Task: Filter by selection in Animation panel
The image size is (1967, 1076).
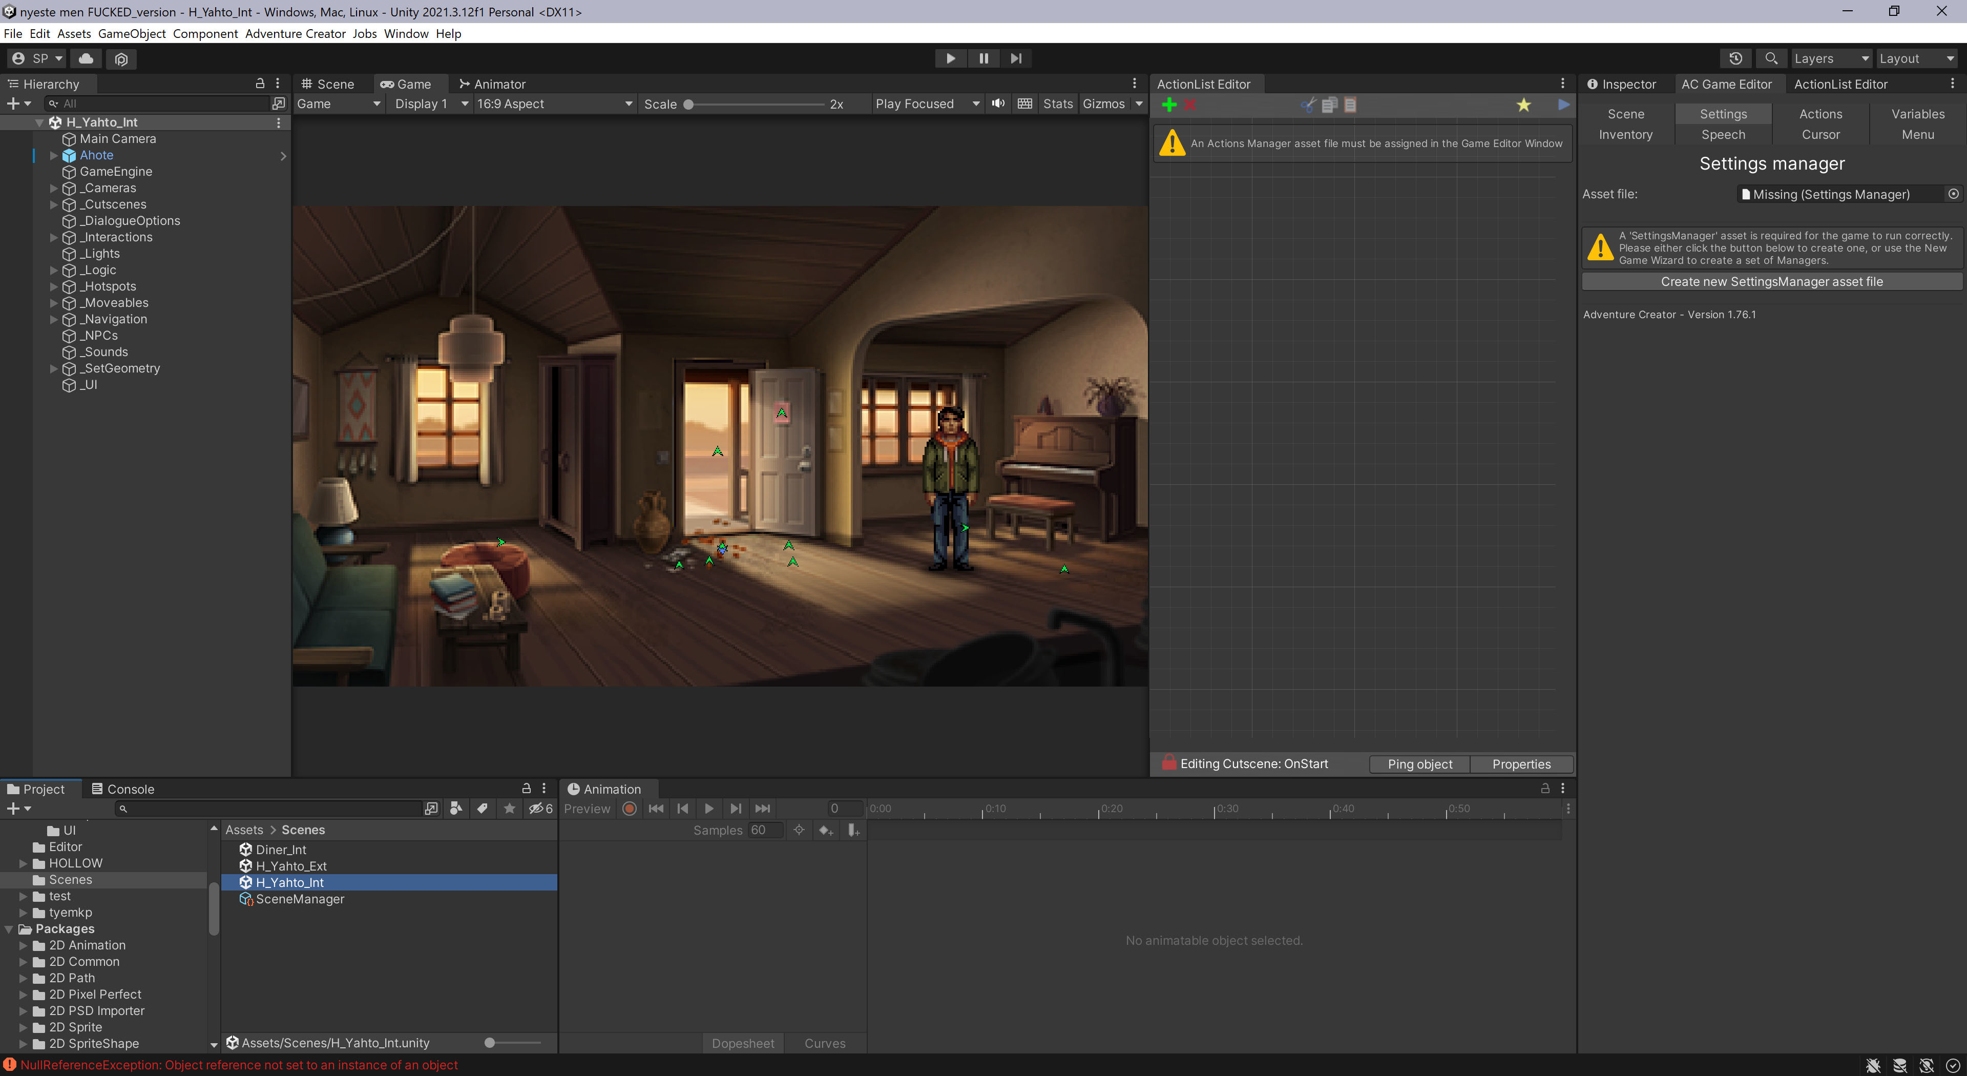Action: coord(799,830)
